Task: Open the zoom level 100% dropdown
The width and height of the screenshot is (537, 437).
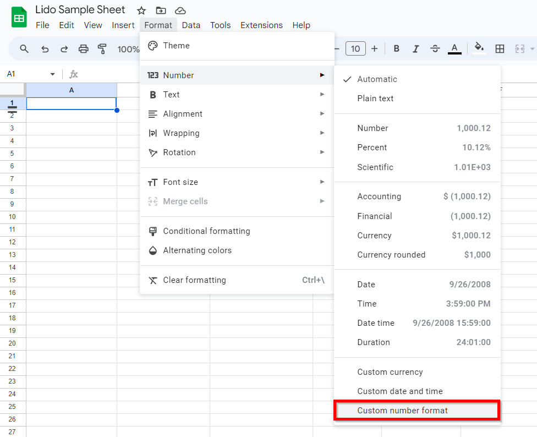Action: click(128, 50)
